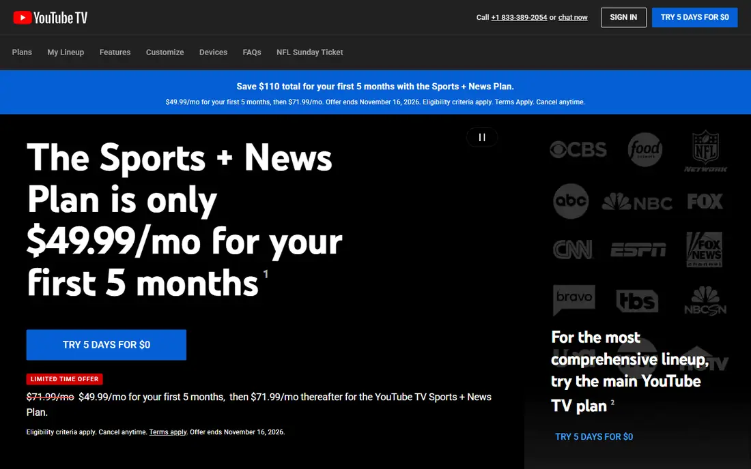This screenshot has height=469, width=751.
Task: Click the Food Network logo
Action: coord(644,150)
